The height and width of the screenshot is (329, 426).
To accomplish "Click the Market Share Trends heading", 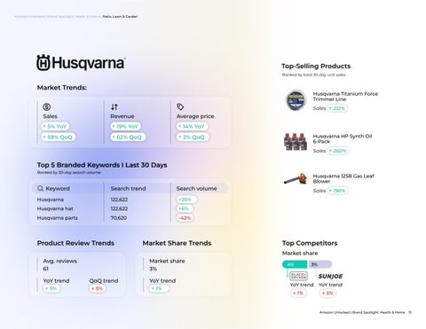I will tap(177, 243).
